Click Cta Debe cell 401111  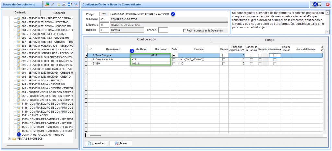(x=141, y=63)
